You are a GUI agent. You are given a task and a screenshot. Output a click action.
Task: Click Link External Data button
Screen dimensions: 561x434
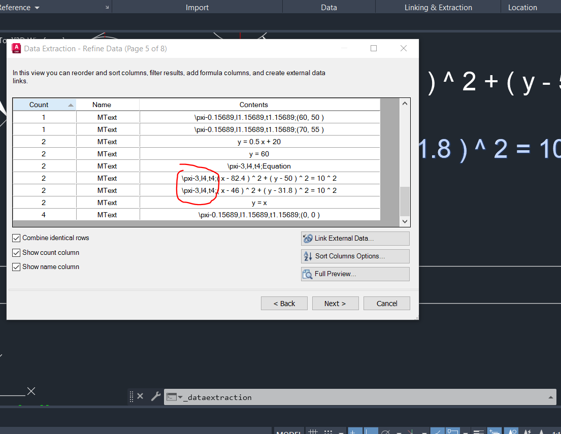355,239
